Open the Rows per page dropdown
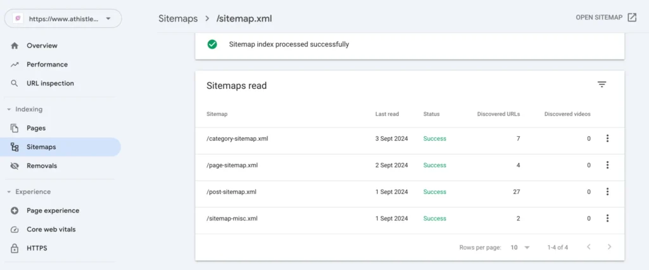The width and height of the screenshot is (649, 270). click(520, 247)
